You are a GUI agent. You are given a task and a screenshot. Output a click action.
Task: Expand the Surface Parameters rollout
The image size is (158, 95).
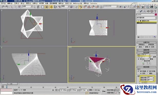point(146,50)
